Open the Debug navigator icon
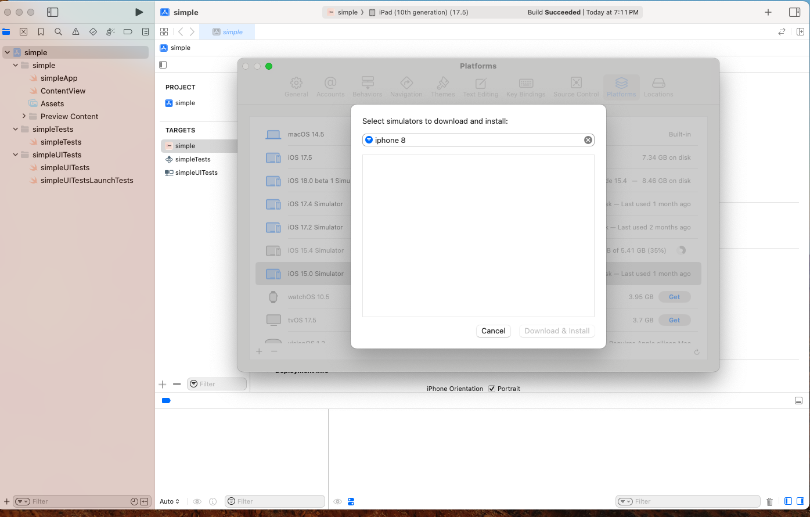Image resolution: width=810 pixels, height=517 pixels. click(110, 32)
